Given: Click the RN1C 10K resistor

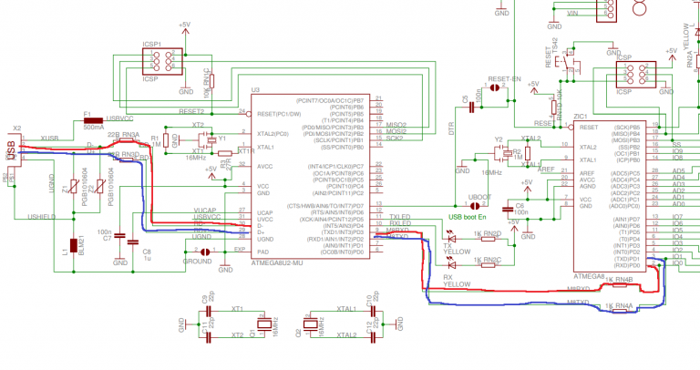Looking at the screenshot, I should click(211, 81).
